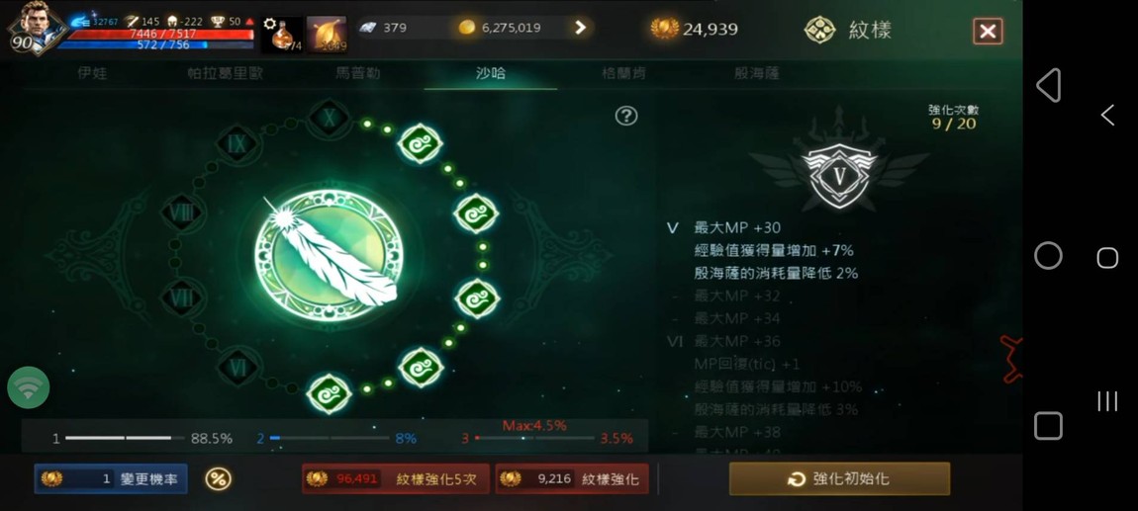
Task: Select the rune node IX
Action: pos(237,143)
